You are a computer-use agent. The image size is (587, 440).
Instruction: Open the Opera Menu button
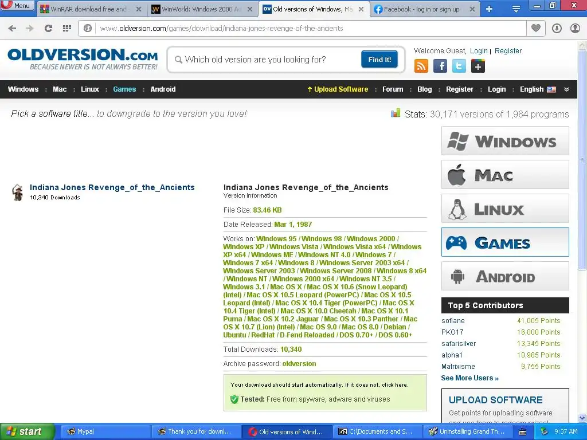click(x=17, y=6)
